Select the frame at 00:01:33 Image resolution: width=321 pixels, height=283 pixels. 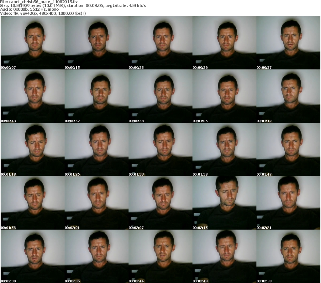[x=160, y=150]
